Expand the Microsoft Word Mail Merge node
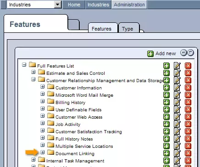 (42, 94)
